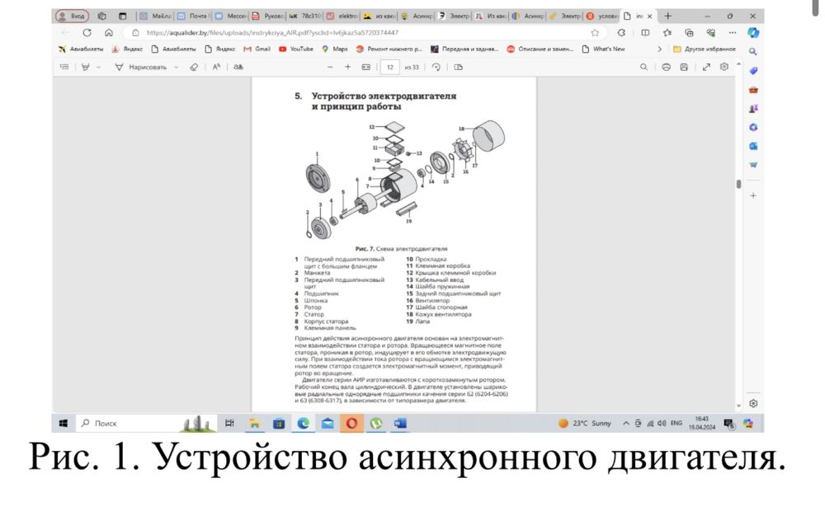Expand highlight color dropdown arrow
The height and width of the screenshot is (511, 825).
pos(98,68)
